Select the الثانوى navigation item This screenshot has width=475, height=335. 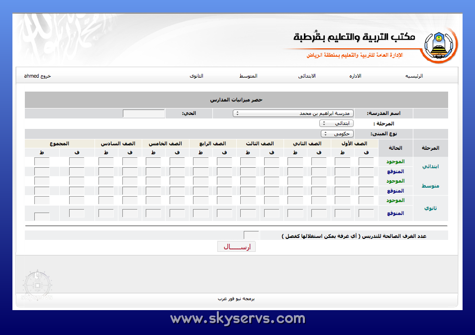click(x=196, y=76)
